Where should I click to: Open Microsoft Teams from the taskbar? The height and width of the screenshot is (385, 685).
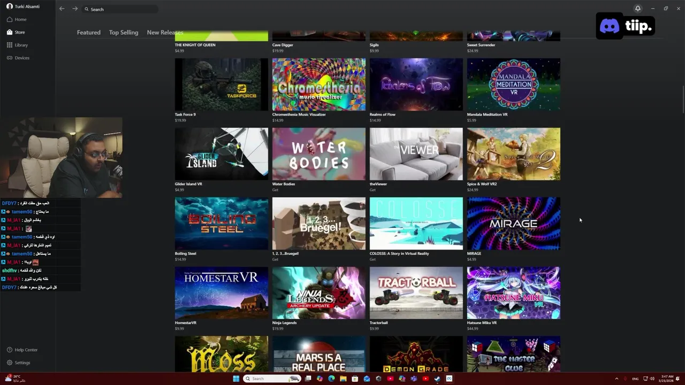(414, 379)
